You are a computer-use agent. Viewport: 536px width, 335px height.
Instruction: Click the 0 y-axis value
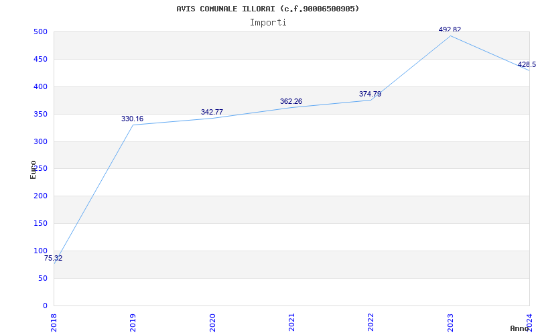pyautogui.click(x=45, y=306)
